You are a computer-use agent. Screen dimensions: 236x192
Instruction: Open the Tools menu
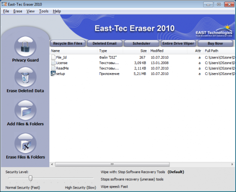44,11
